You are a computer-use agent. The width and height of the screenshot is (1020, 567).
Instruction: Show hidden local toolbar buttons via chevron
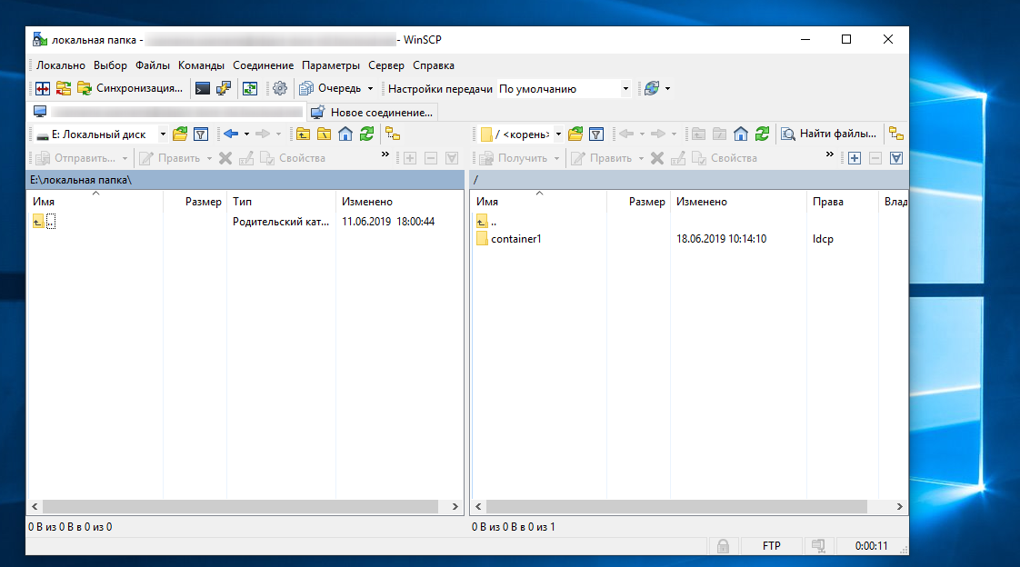(385, 154)
